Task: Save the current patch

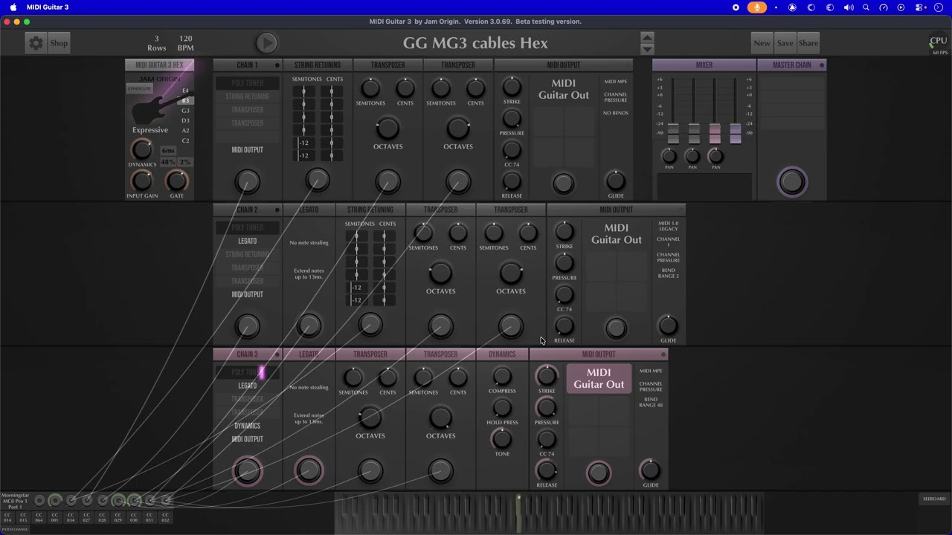Action: [785, 43]
